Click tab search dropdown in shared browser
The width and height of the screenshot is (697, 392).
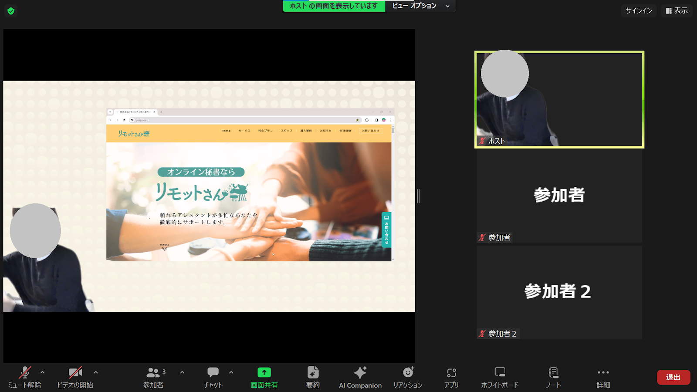coord(110,112)
